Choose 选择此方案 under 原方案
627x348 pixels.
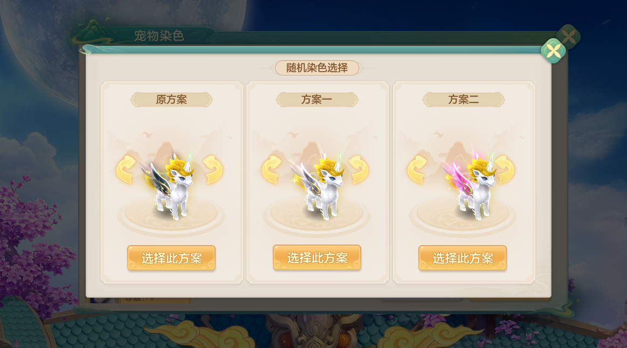171,258
